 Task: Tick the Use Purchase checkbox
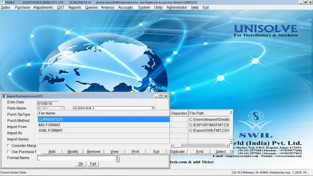pyautogui.click(x=8, y=152)
